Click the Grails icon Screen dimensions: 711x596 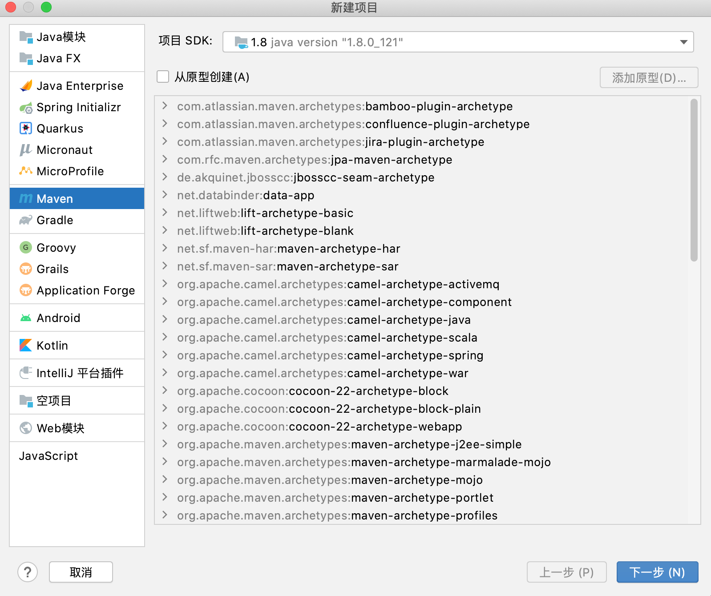(26, 269)
